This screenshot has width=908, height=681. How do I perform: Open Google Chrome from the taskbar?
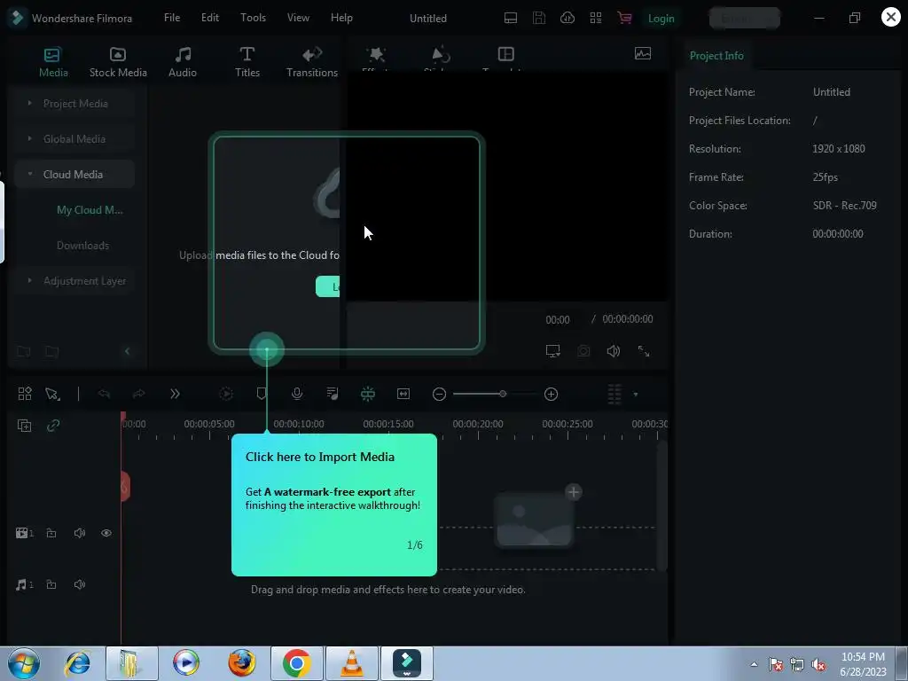click(x=296, y=663)
